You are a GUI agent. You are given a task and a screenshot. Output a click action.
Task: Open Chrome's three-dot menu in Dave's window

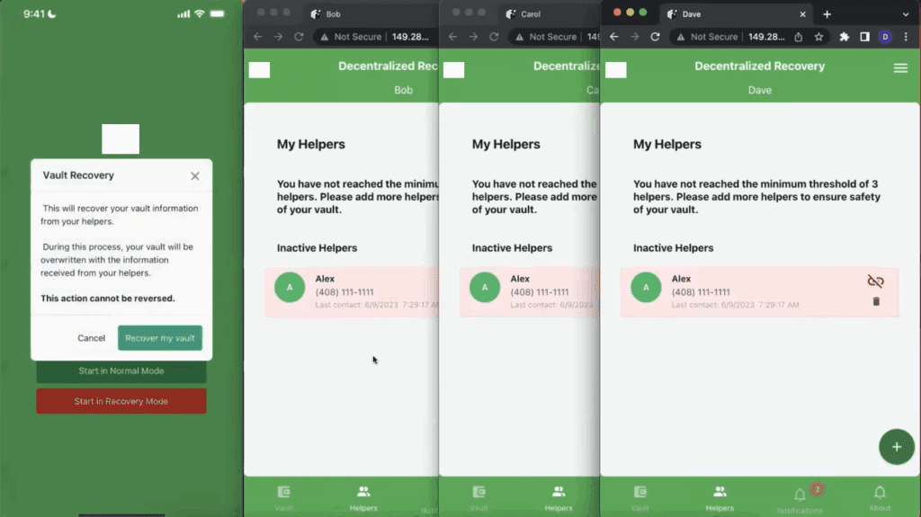[906, 37]
